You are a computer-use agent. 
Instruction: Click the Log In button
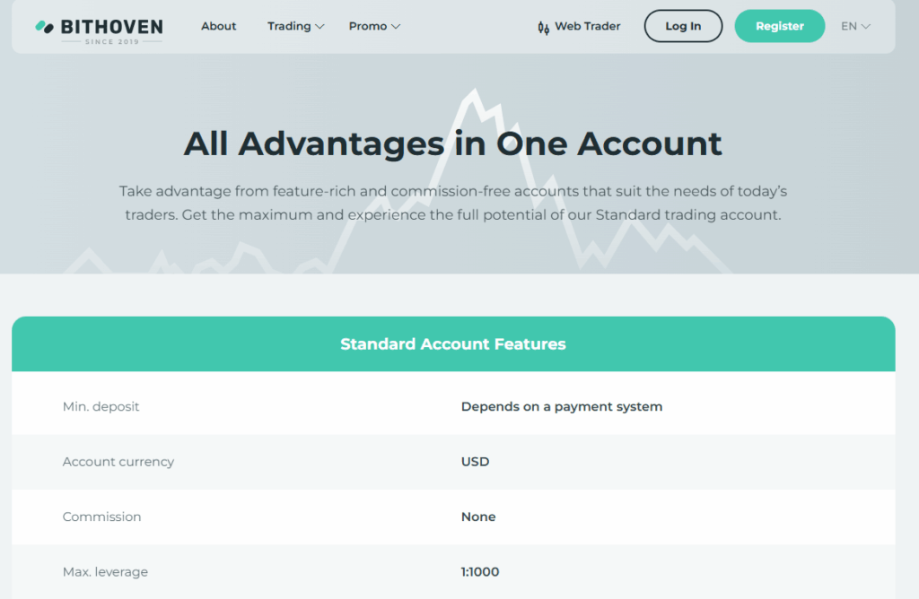point(683,26)
